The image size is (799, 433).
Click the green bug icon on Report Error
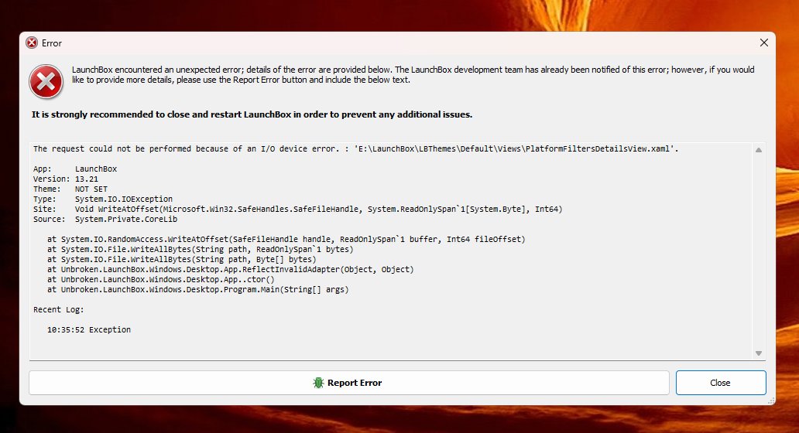(318, 383)
